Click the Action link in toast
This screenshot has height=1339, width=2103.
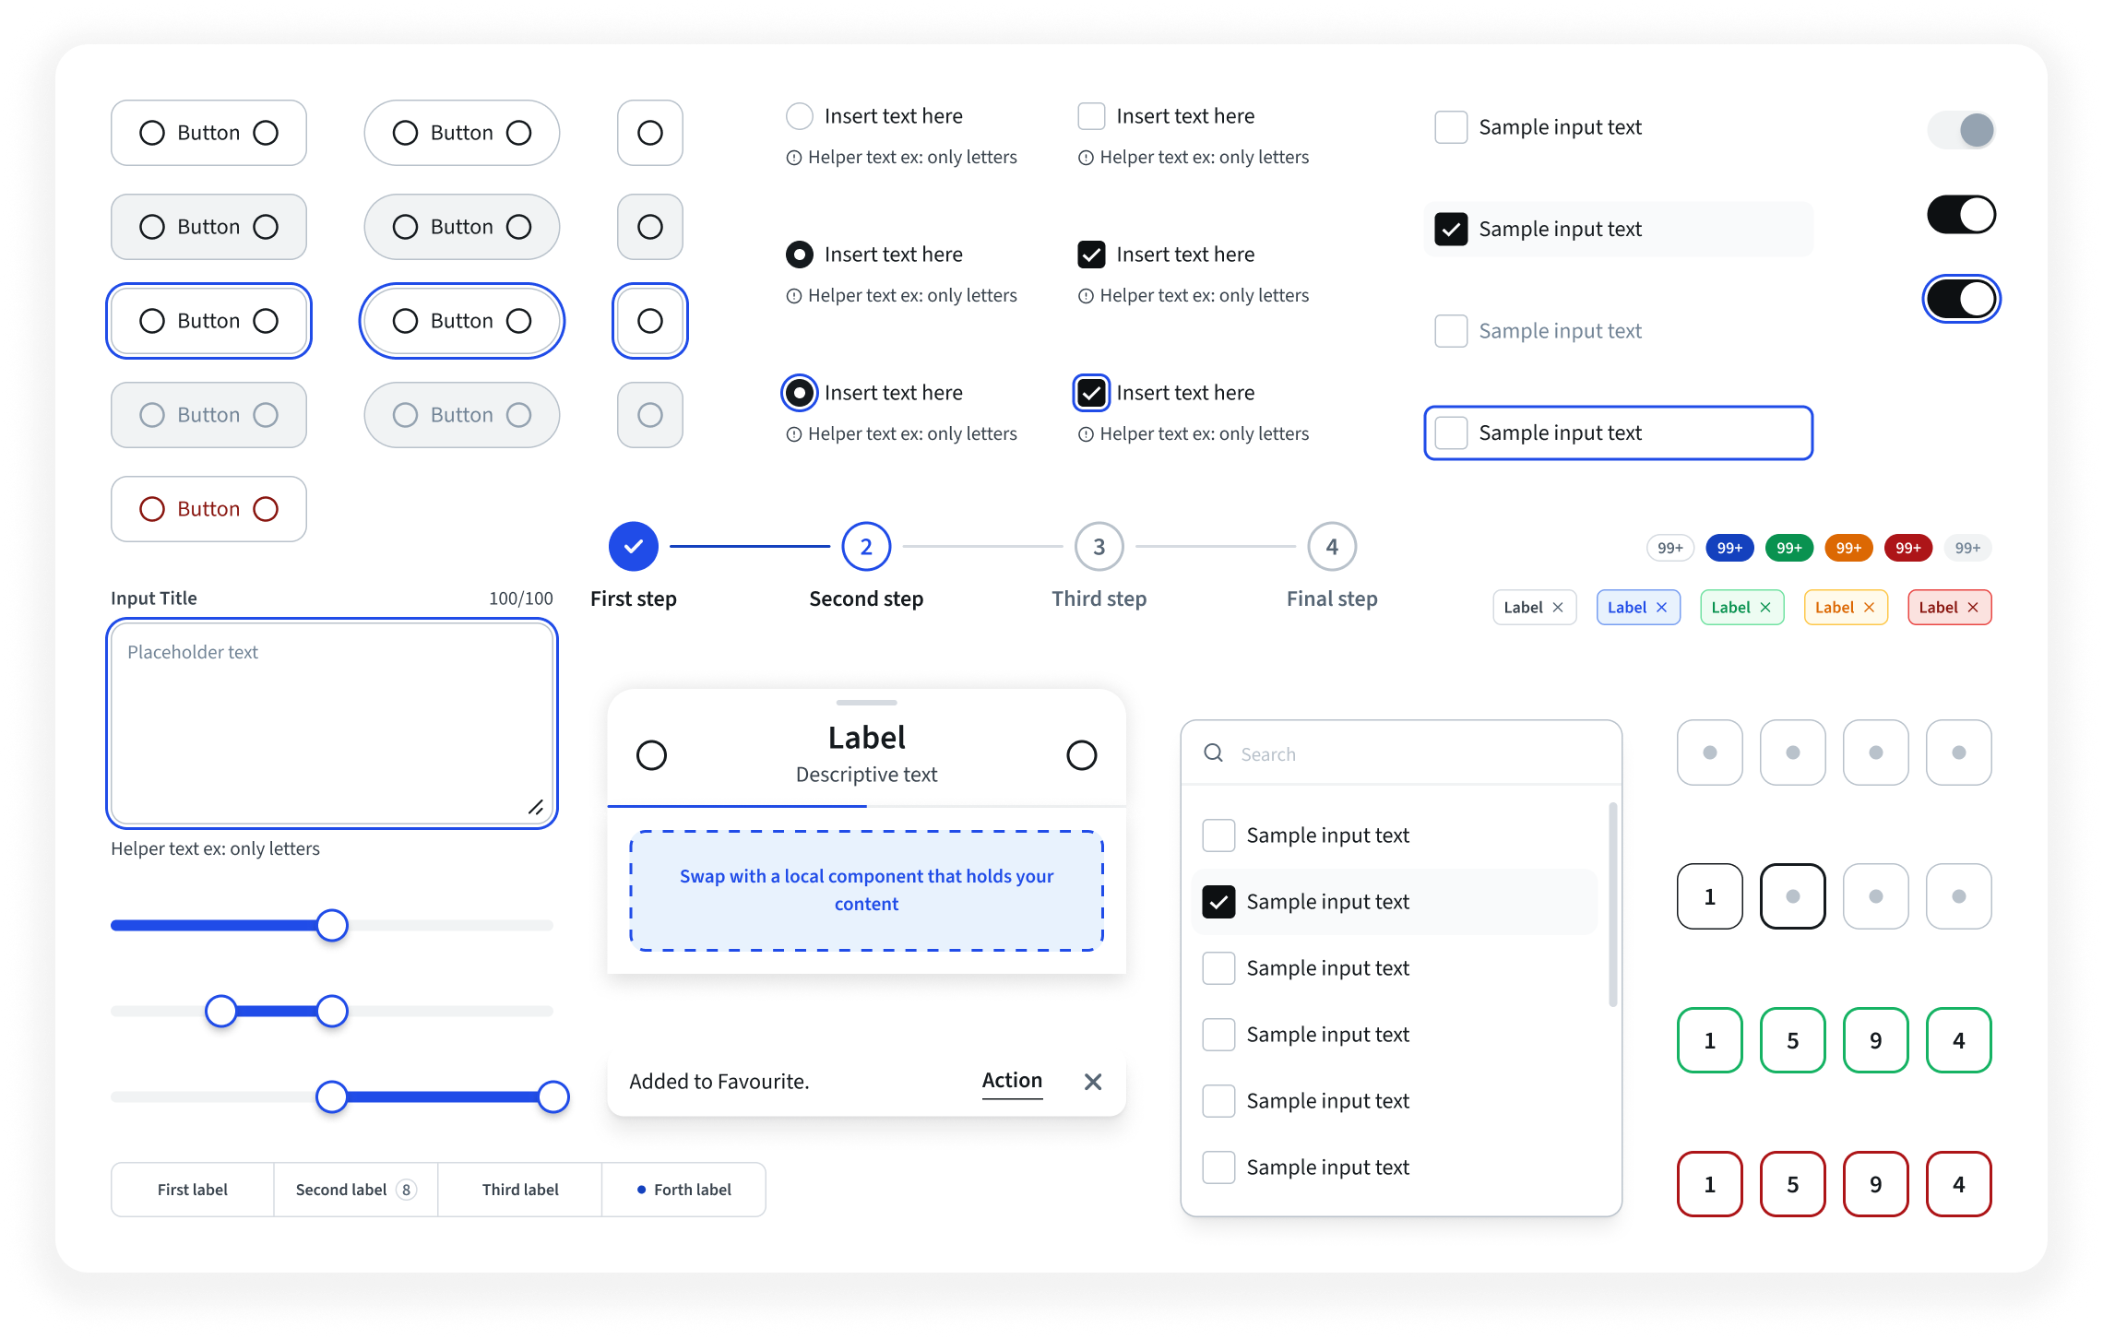1012,1081
